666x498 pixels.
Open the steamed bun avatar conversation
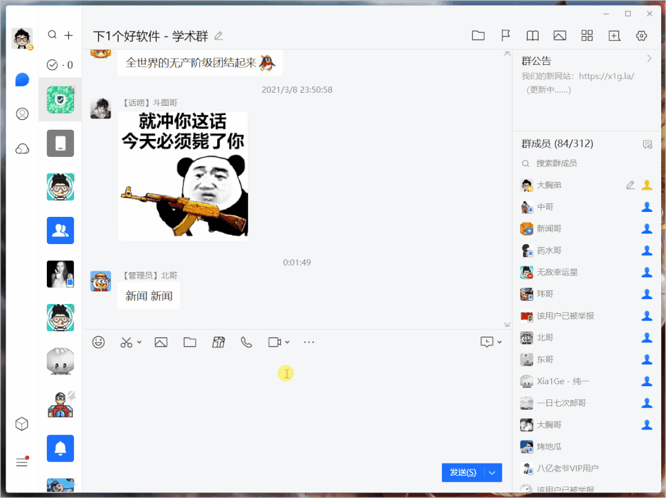click(60, 361)
